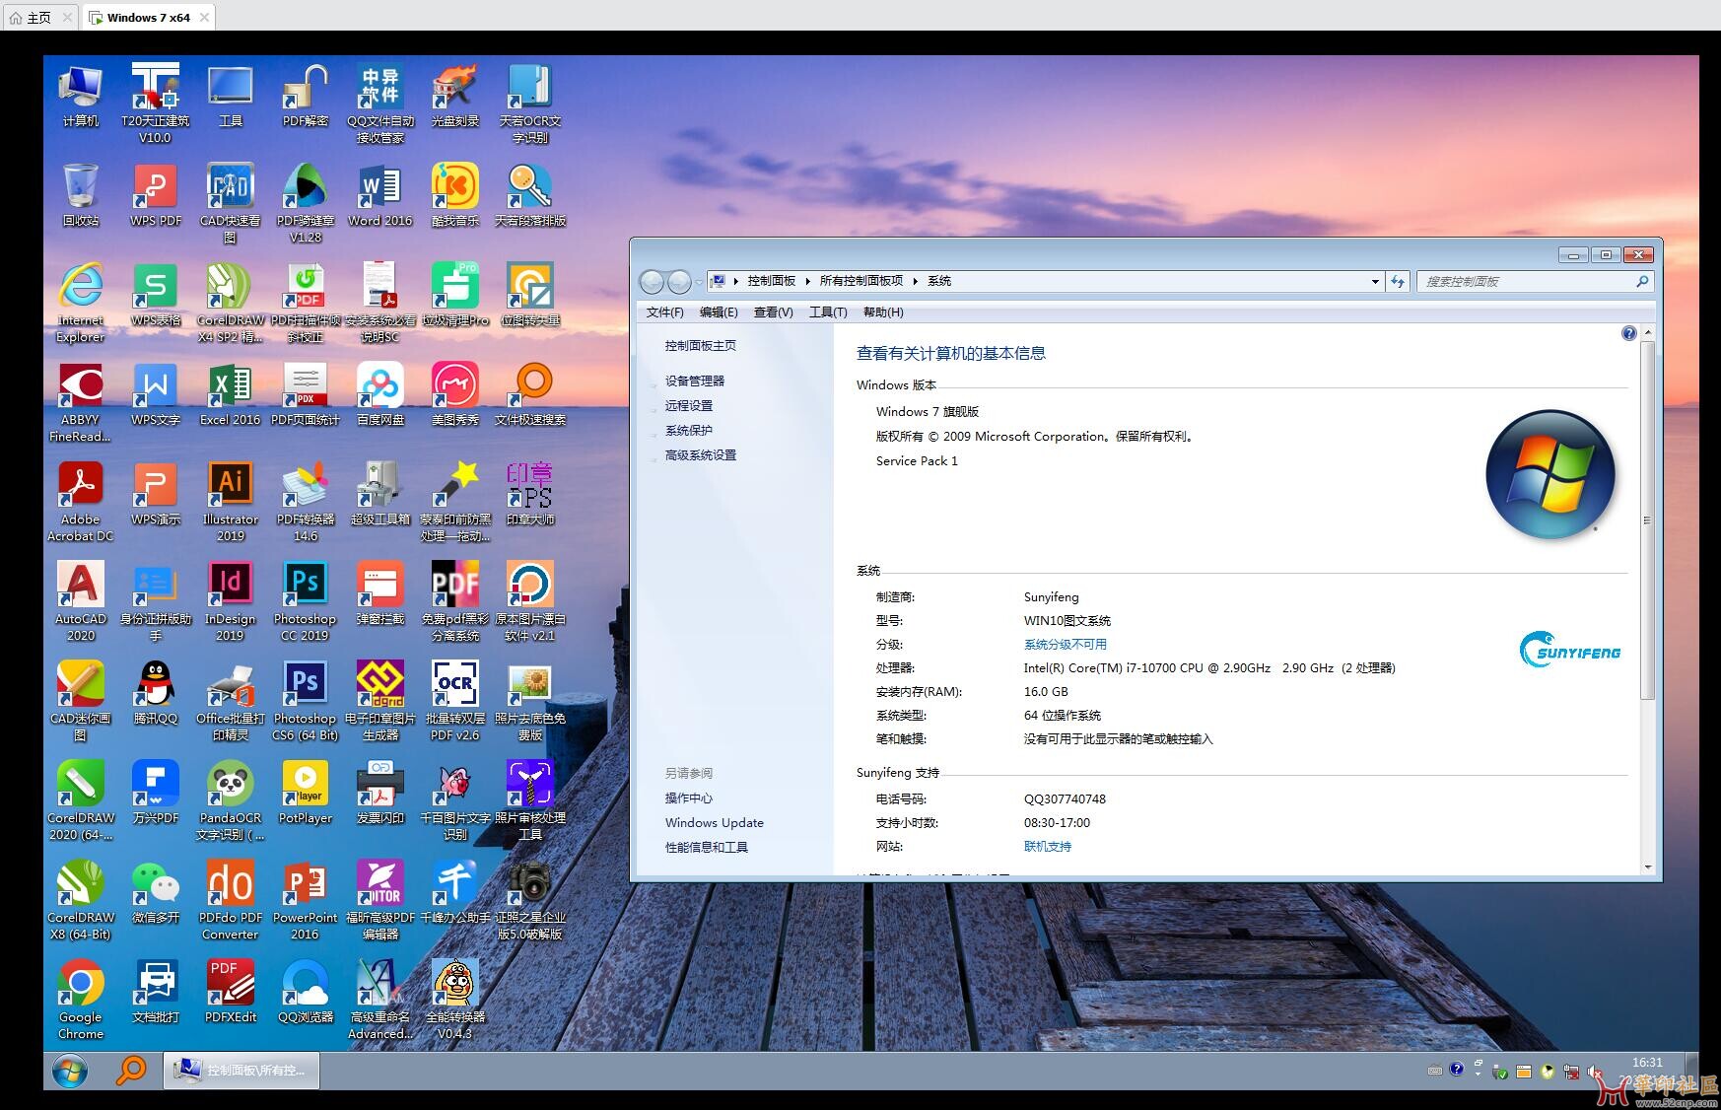Viewport: 1721px width, 1110px height.
Task: Expand the breadcrumb arrow after 所有控制面板项
Action: 915,282
